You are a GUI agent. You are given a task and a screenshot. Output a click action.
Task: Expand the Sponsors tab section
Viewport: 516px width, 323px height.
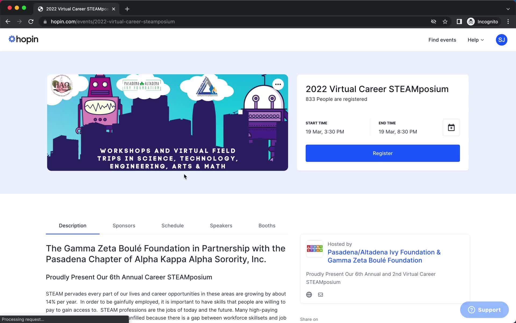(124, 226)
